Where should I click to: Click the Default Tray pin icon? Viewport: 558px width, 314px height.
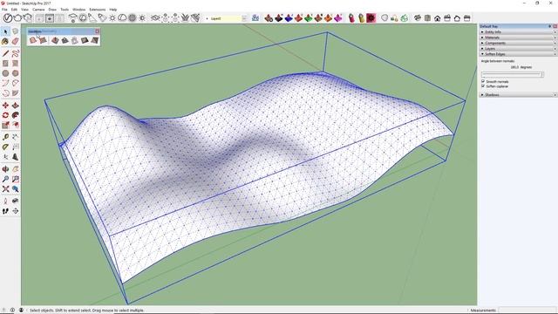[x=550, y=26]
